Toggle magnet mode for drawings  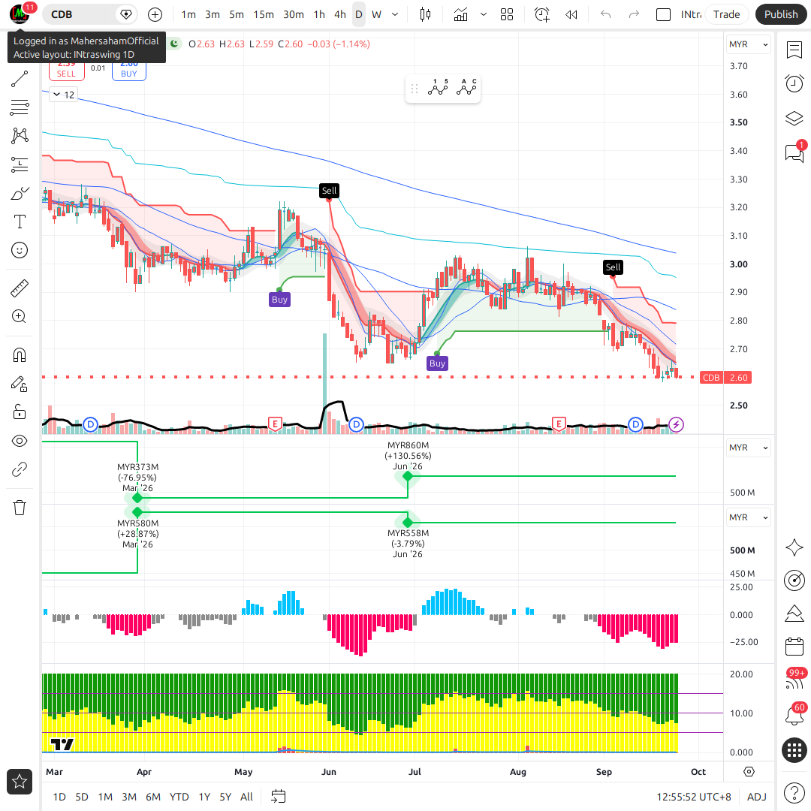20,355
